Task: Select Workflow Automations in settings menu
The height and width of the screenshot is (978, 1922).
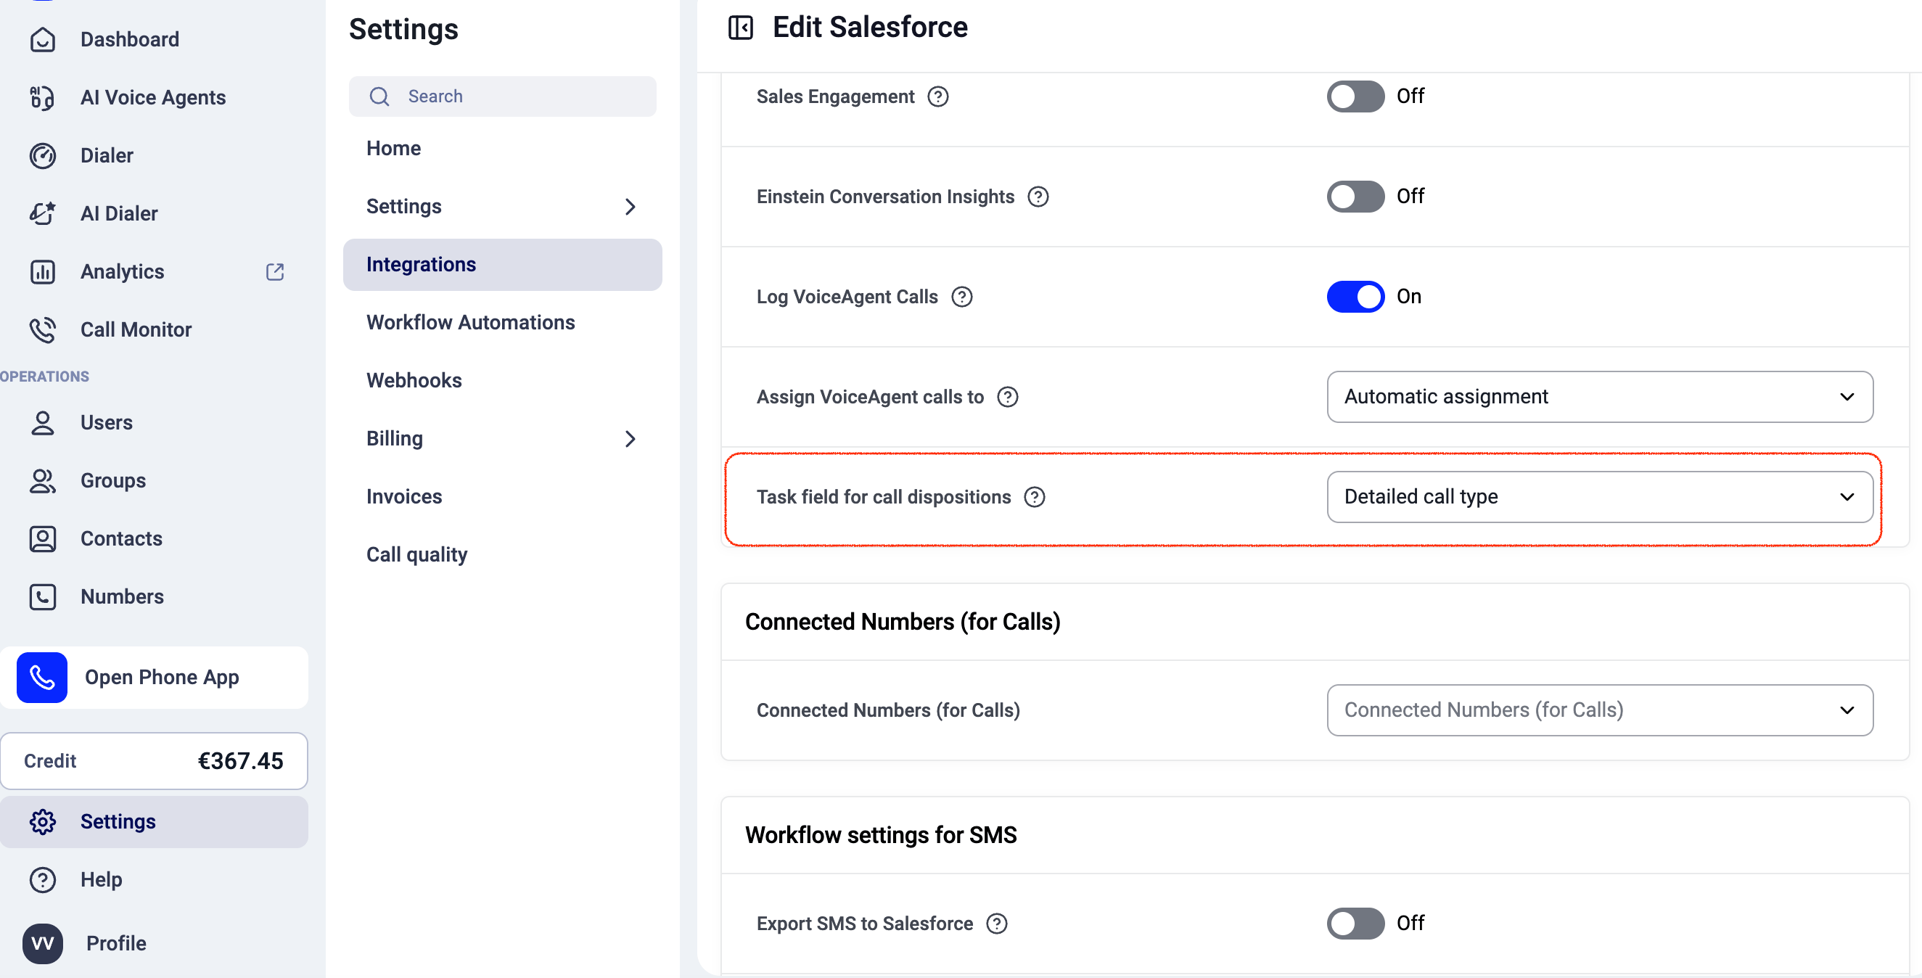Action: click(470, 322)
